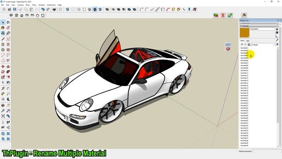Select the arrow Select tool
This screenshot has width=282, height=159.
(3, 23)
